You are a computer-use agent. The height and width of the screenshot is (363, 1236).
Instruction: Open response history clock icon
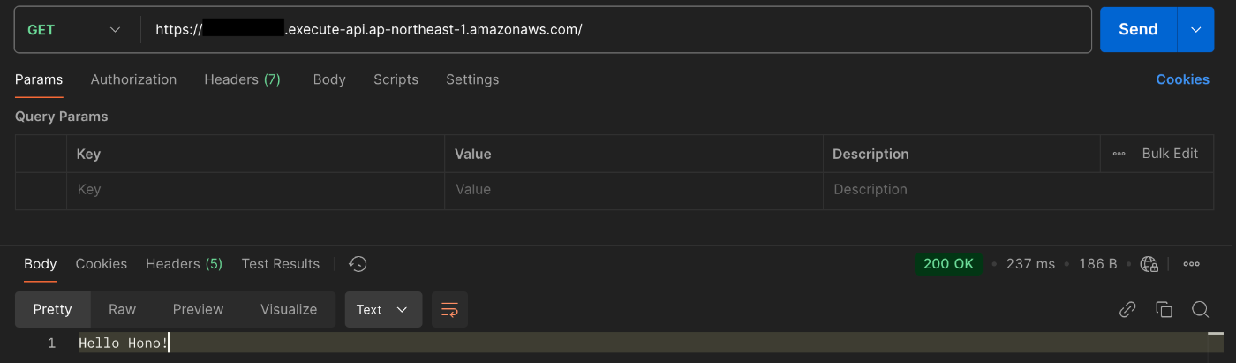coord(358,264)
